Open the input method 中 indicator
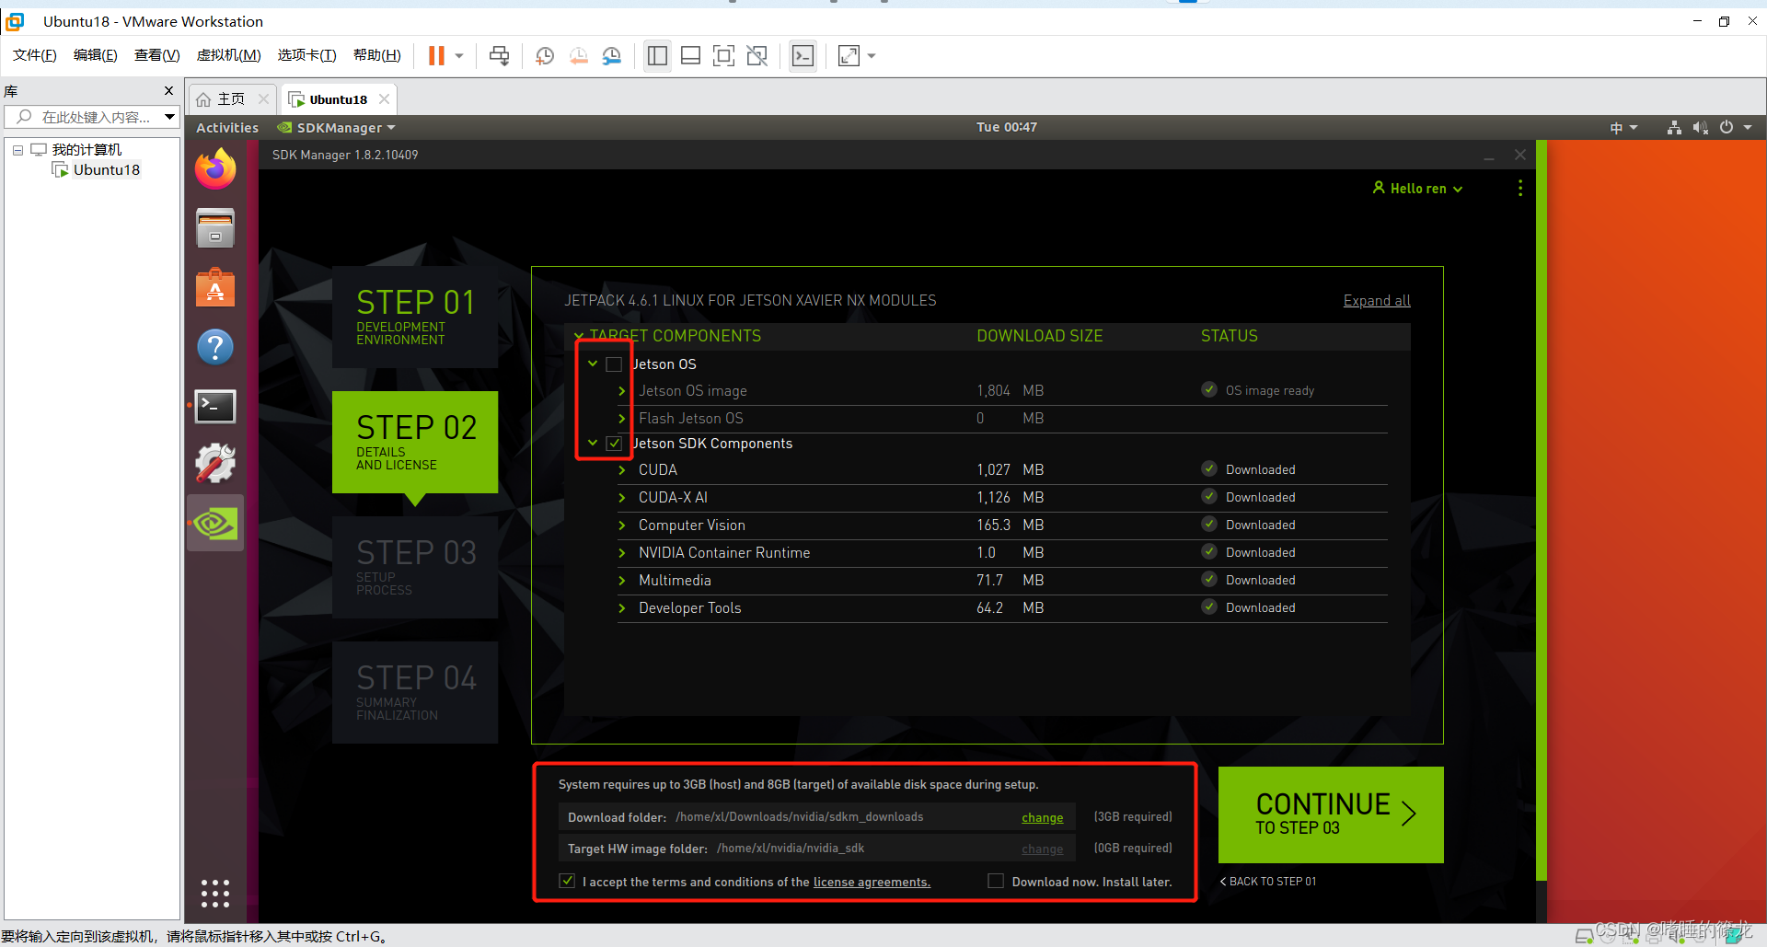The image size is (1767, 947). pos(1623,128)
